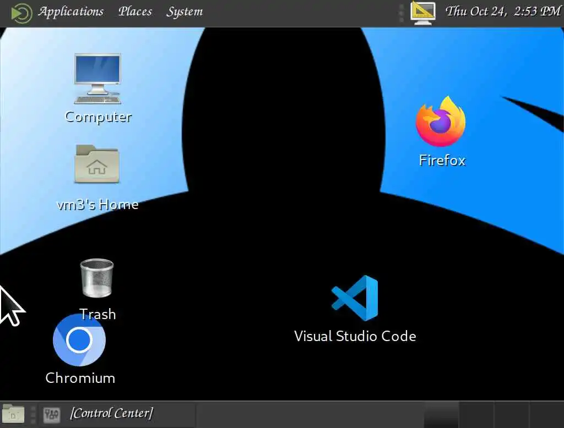Restore the Control Center taskbar window
The image size is (564, 428).
click(117, 414)
